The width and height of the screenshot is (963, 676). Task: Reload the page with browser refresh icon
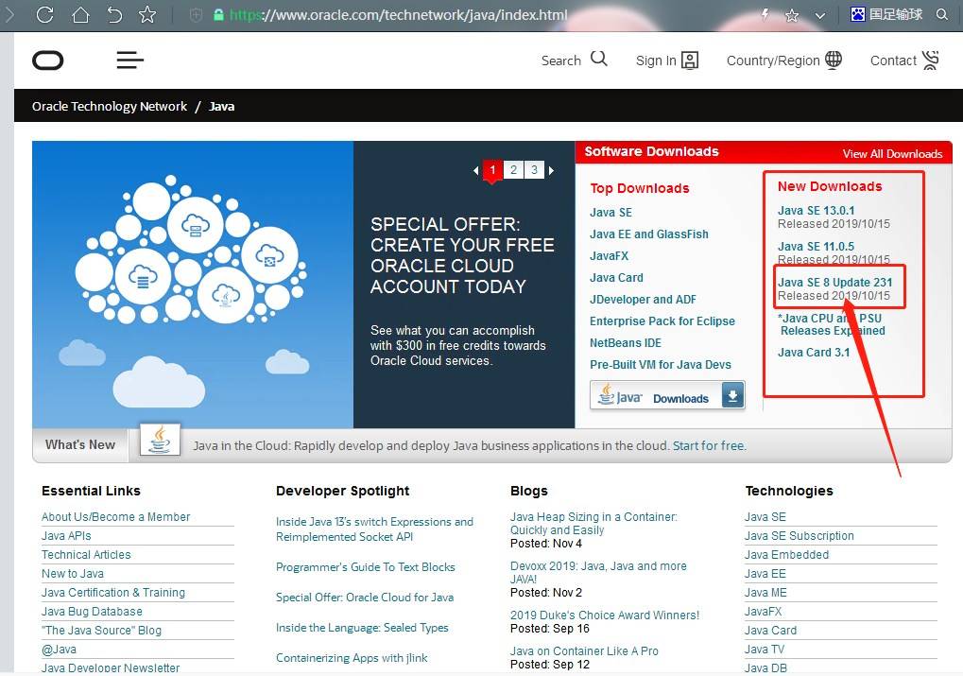click(44, 15)
